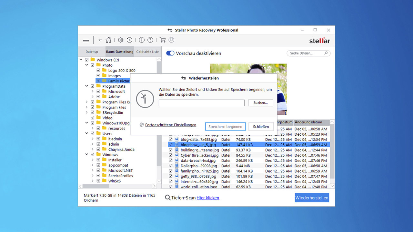The height and width of the screenshot is (232, 413).
Task: Collapse the Windows (C:) tree node
Action: (81, 60)
